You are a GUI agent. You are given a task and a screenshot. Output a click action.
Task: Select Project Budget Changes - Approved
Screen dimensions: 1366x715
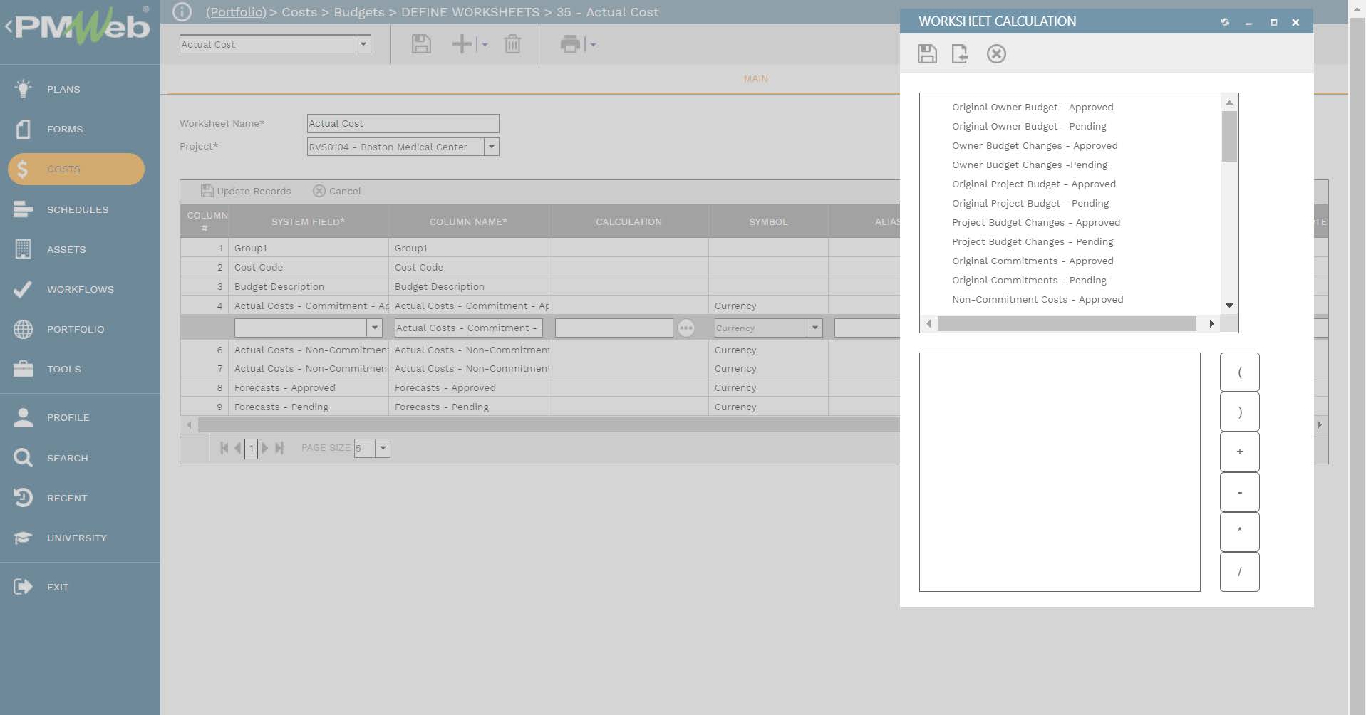pyautogui.click(x=1036, y=222)
